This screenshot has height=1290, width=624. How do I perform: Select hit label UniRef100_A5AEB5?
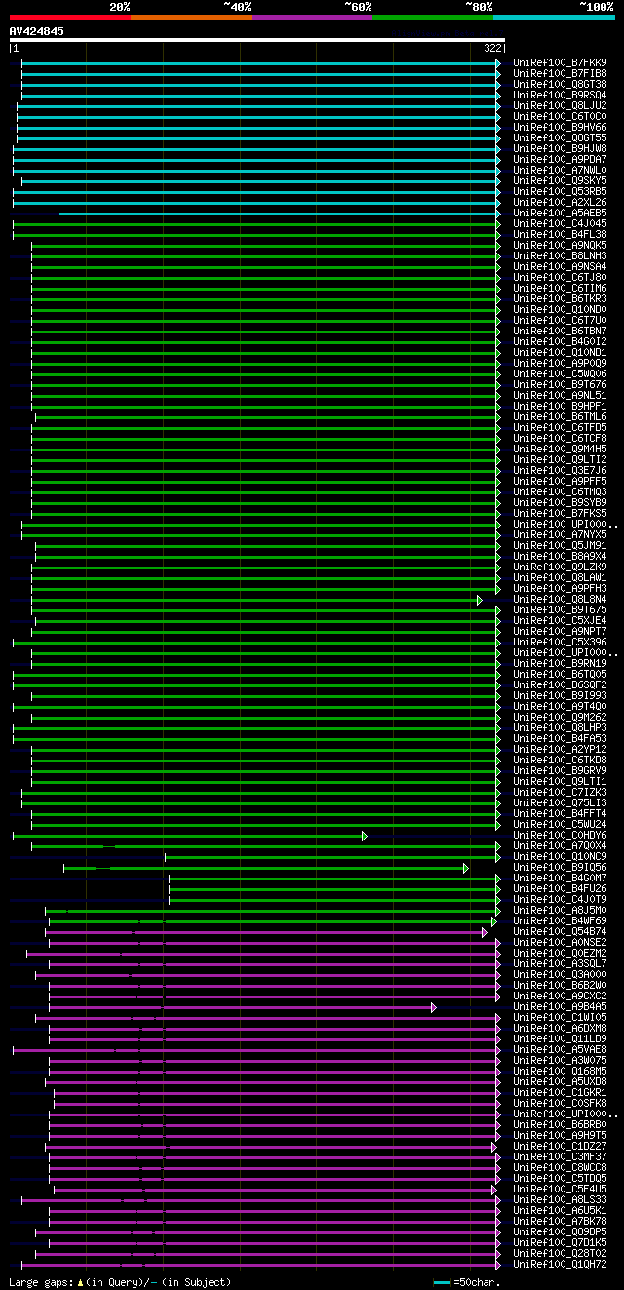click(x=560, y=214)
